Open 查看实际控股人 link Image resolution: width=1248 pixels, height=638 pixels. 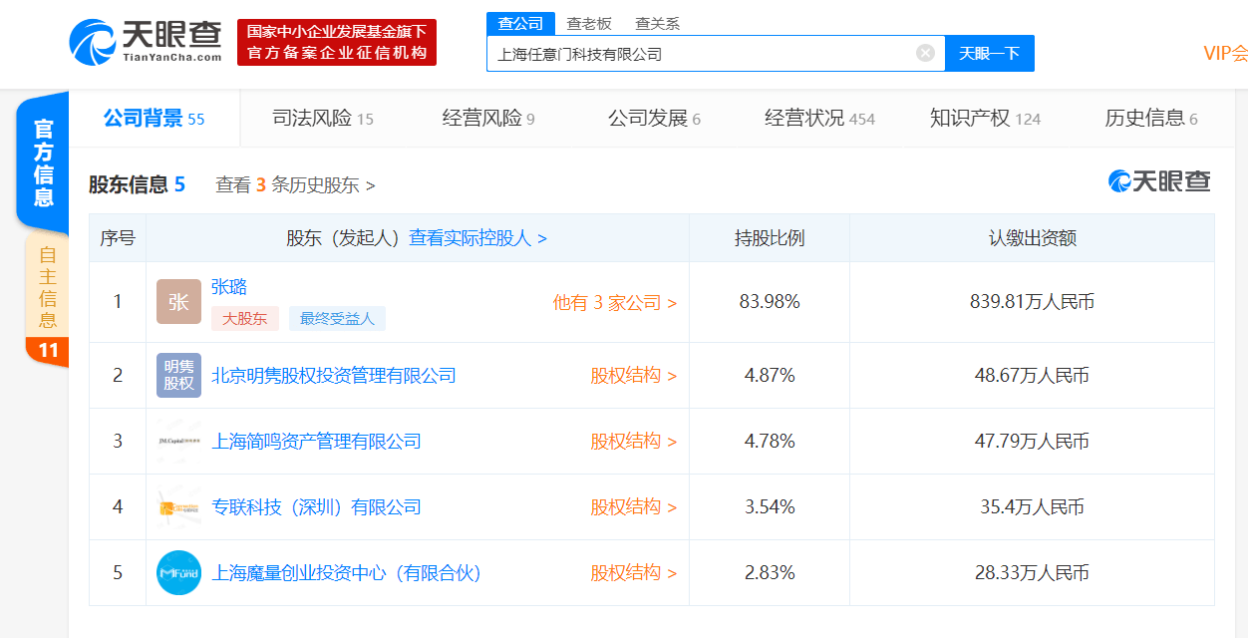477,238
